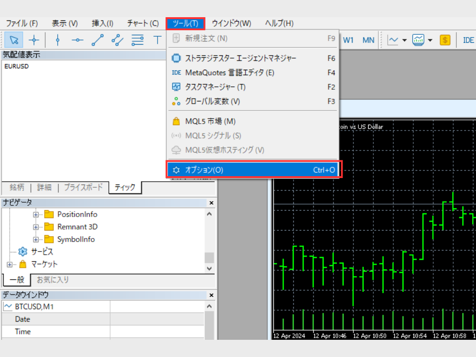The height and width of the screenshot is (357, 476).
Task: Open the ファイル (F) menu
Action: point(22,23)
